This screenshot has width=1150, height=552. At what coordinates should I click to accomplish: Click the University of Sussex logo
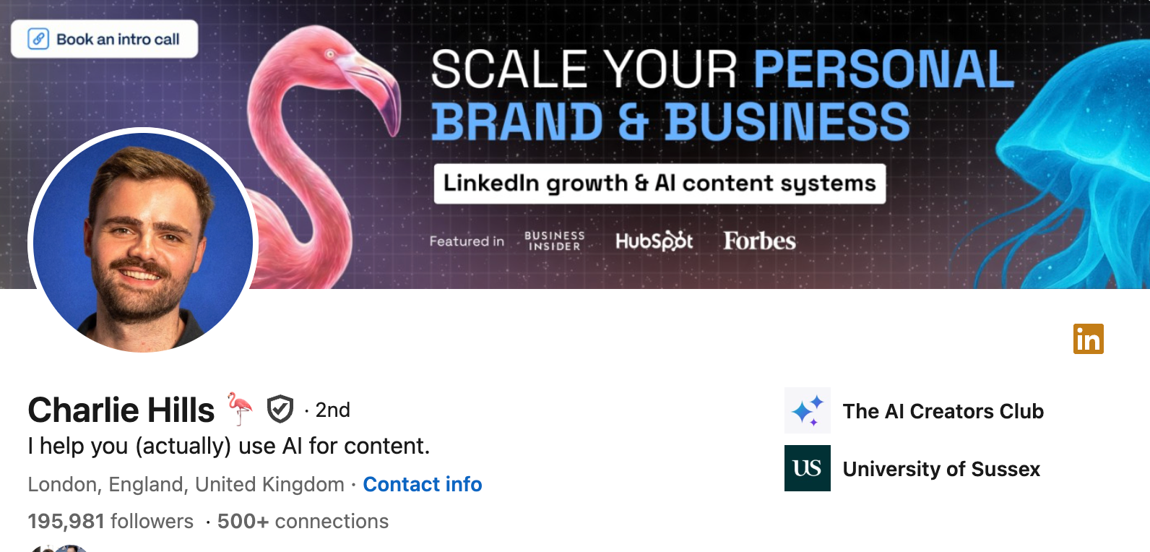click(x=807, y=468)
